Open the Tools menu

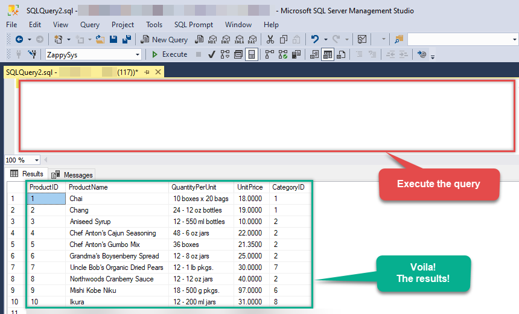coord(154,25)
